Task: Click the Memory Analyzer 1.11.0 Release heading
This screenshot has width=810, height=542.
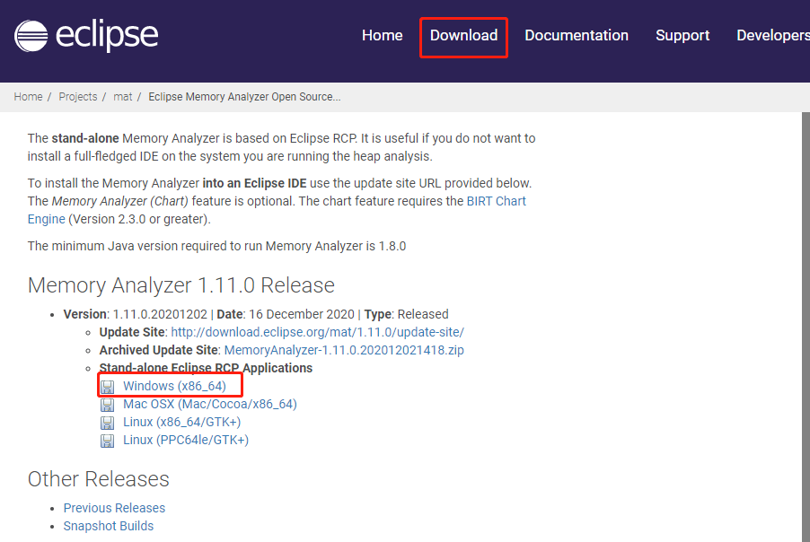Action: point(181,285)
